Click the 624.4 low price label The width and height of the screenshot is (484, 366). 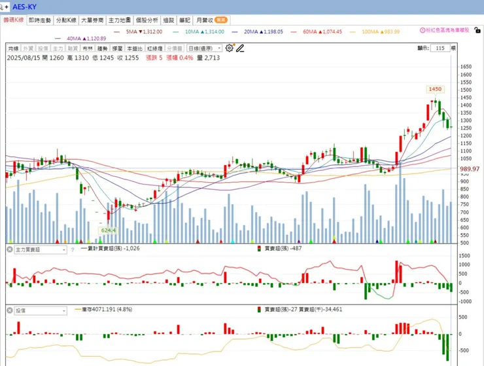[x=108, y=230]
